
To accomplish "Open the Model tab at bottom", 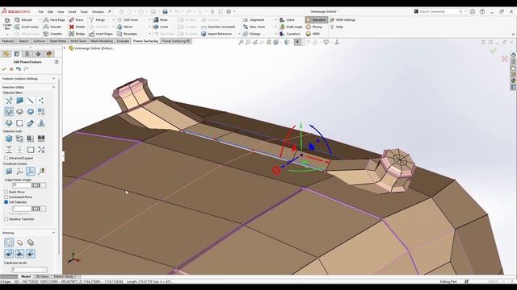I will (x=26, y=276).
